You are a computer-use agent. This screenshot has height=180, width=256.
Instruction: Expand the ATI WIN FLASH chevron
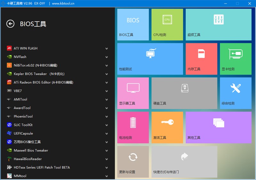107,48
